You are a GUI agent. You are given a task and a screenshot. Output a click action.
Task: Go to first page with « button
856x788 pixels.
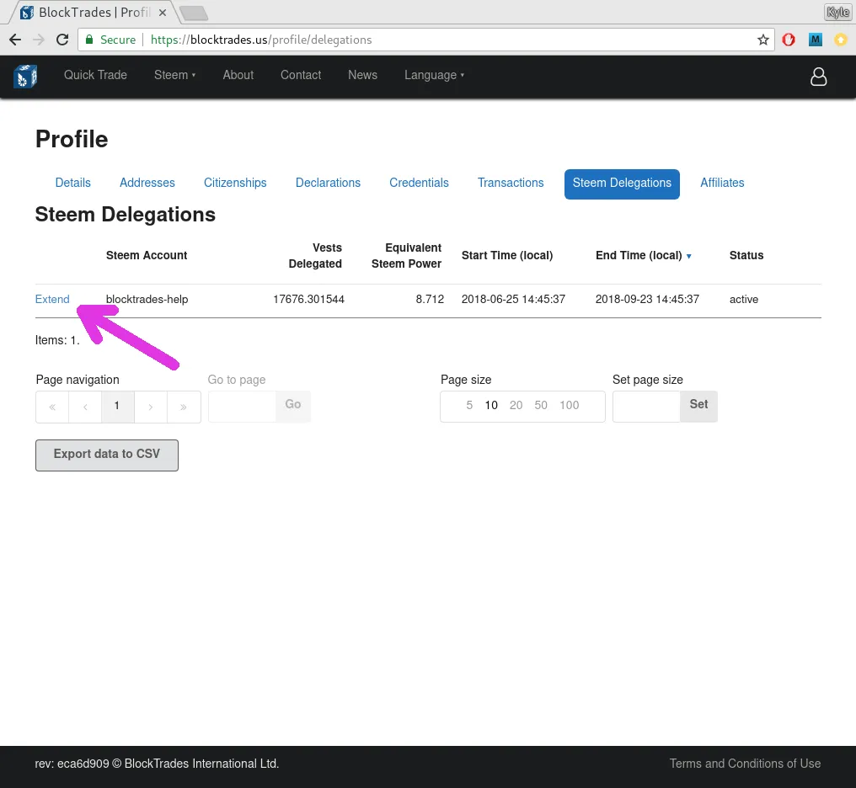click(52, 407)
